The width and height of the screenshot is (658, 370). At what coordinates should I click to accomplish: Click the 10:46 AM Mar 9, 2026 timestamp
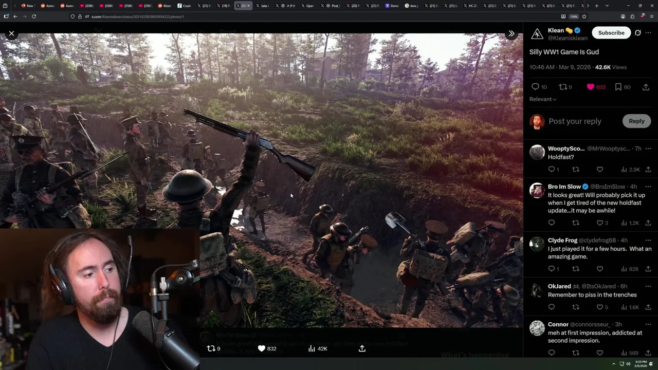(560, 67)
